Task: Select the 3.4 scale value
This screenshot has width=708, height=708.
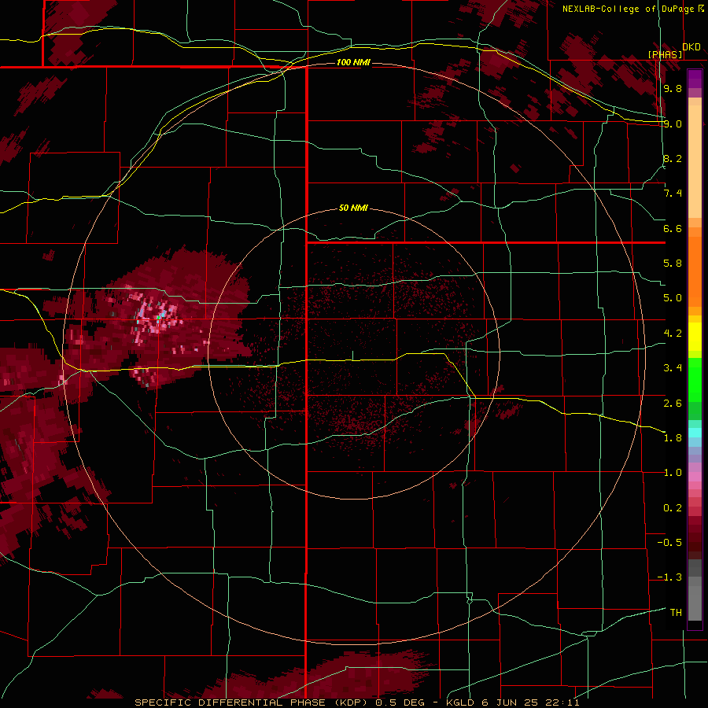Action: (x=673, y=368)
